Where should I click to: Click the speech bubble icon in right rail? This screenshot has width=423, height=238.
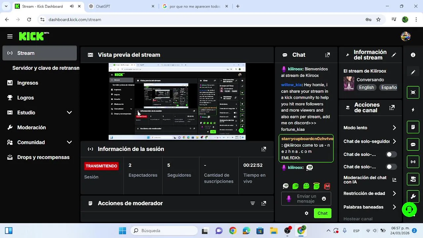(413, 144)
